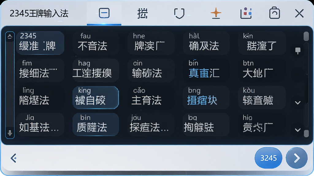Expand chevron beside the kòu row
Screen dimensions: 314x176
(298, 103)
